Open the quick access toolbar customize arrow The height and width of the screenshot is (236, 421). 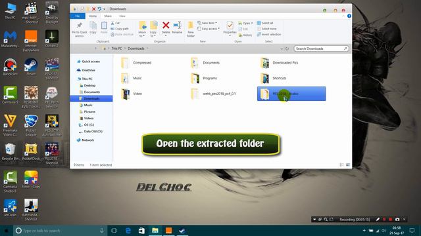click(104, 9)
